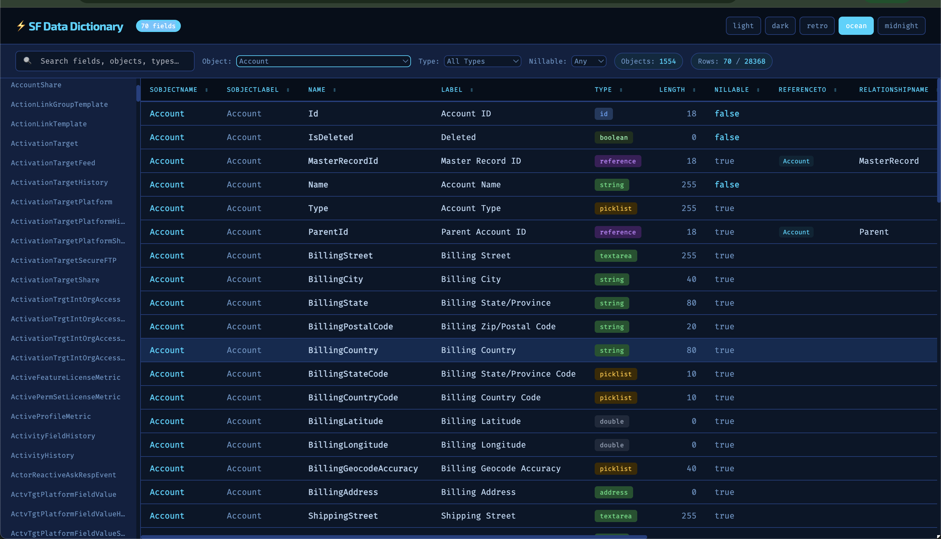The width and height of the screenshot is (941, 539).
Task: Click the 70 fields badge
Action: (158, 26)
